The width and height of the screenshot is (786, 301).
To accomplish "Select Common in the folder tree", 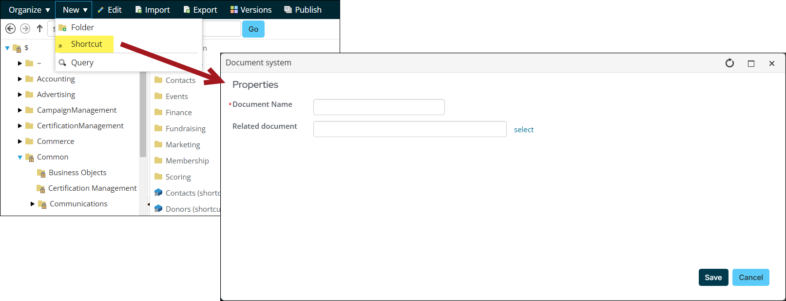I will tap(53, 157).
